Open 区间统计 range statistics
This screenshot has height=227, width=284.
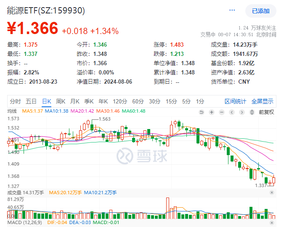[235, 101]
